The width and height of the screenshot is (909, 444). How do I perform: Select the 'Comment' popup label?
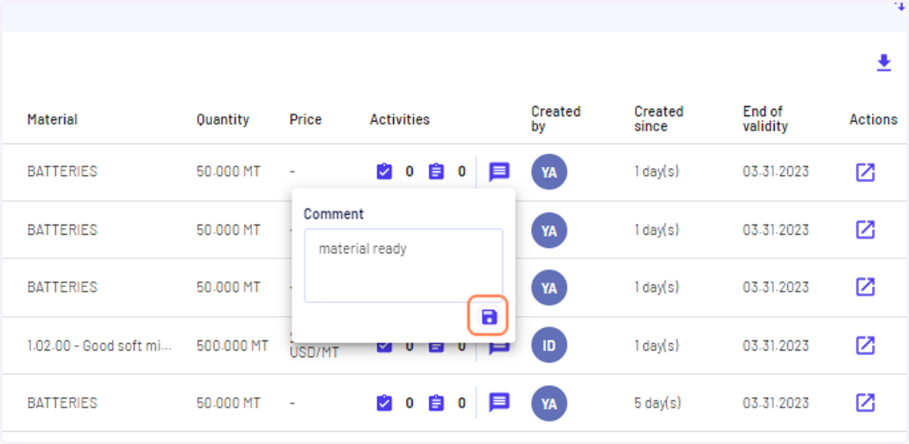click(333, 214)
